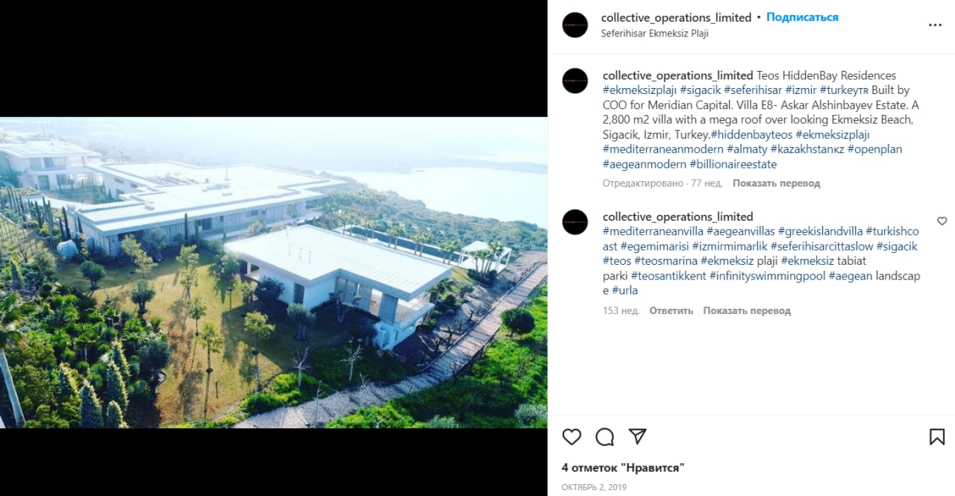This screenshot has height=496, width=955.
Task: Save the post with the bookmark icon
Action: click(937, 436)
